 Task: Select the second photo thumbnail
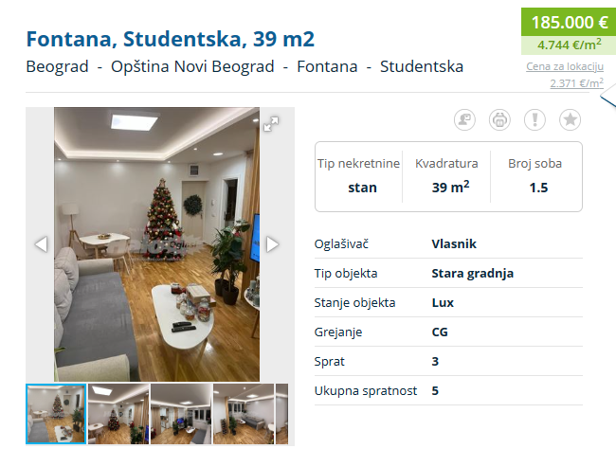tap(118, 414)
